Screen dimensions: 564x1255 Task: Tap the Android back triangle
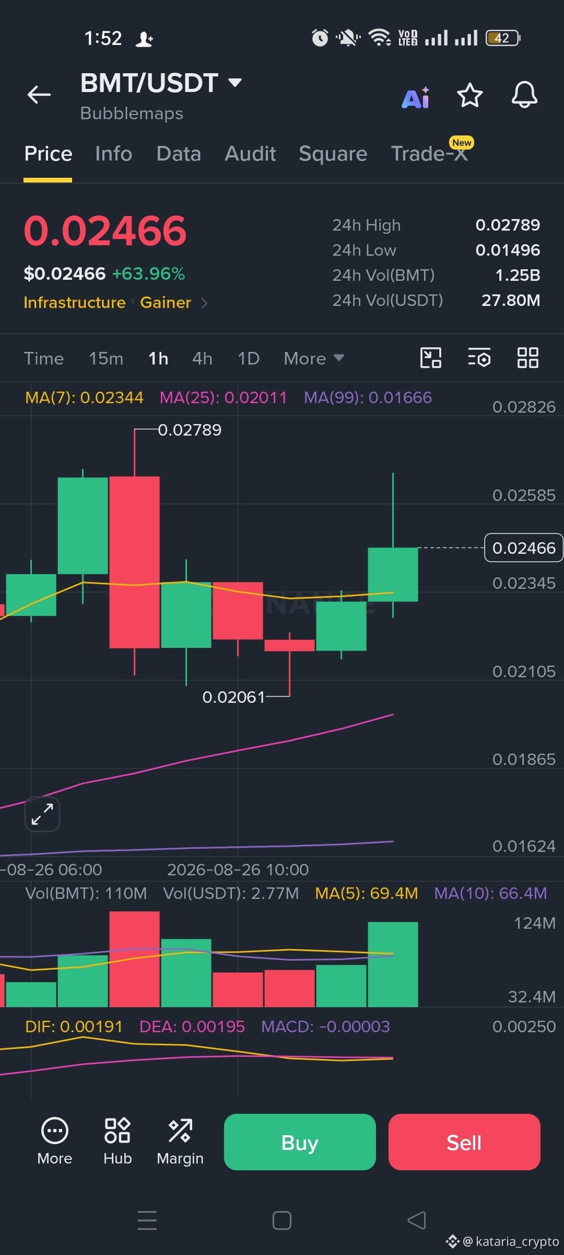pyautogui.click(x=417, y=1220)
